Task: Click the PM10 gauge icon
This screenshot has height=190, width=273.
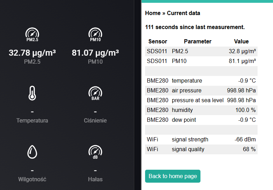Action: [95, 34]
